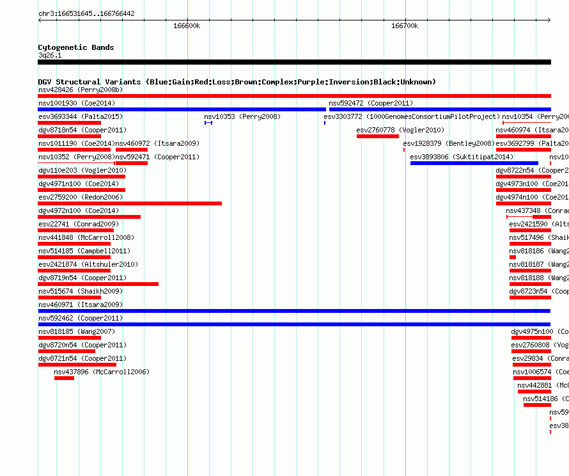Click esv2421874 (Altshuler2010) label
Screen dimensions: 569x476
(88, 264)
